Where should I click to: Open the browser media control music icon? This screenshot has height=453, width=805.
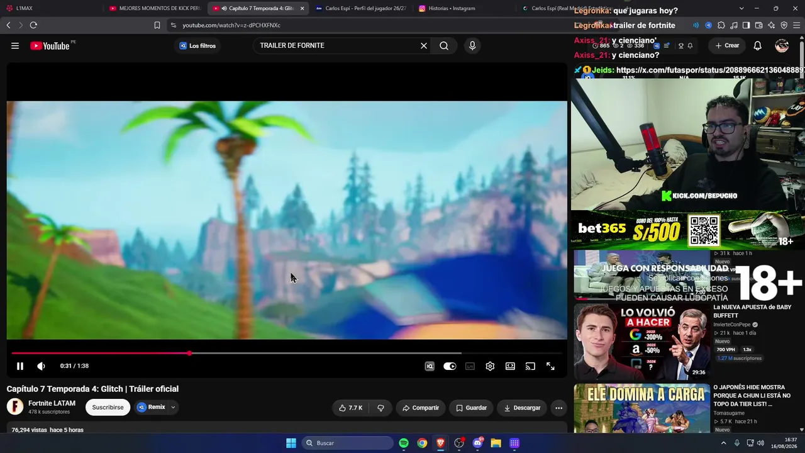(734, 25)
